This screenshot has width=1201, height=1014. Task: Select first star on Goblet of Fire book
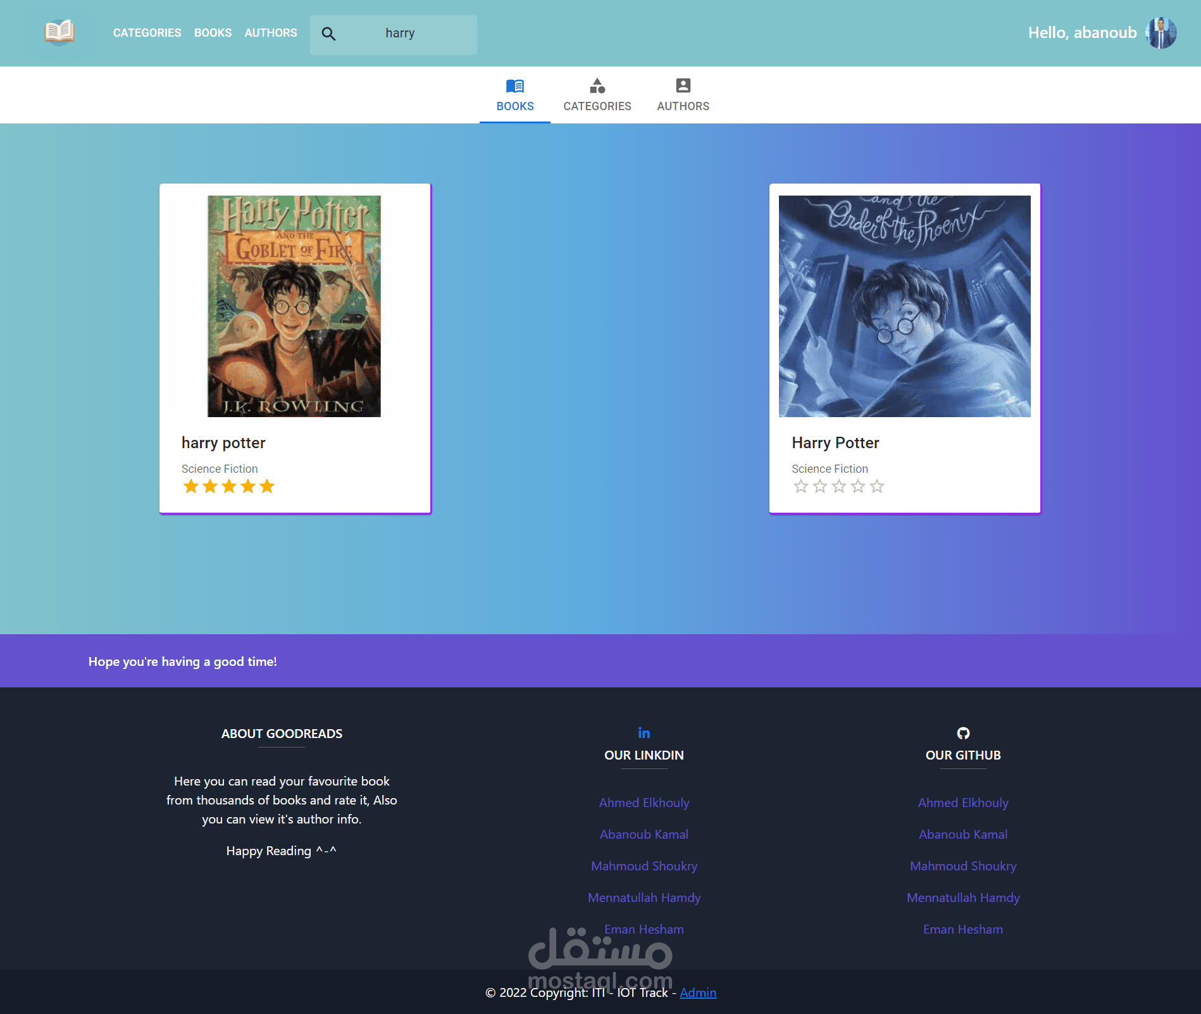tap(191, 486)
